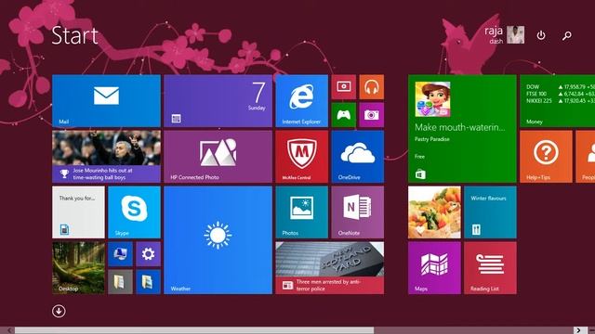Open the Winter flavours Food tile

click(x=490, y=212)
